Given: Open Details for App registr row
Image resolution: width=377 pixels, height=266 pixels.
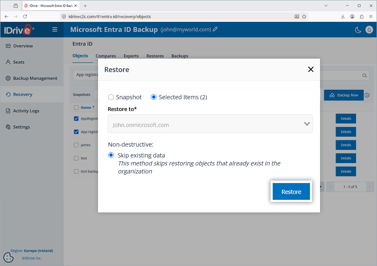Looking at the screenshot, I should 346,132.
